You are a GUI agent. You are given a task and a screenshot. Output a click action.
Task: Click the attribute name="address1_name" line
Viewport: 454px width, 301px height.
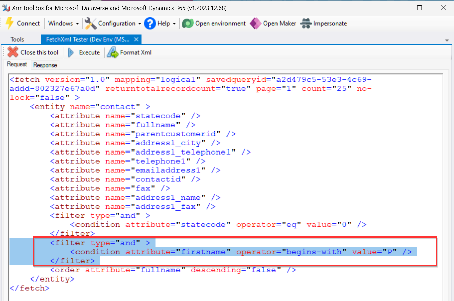(135, 198)
